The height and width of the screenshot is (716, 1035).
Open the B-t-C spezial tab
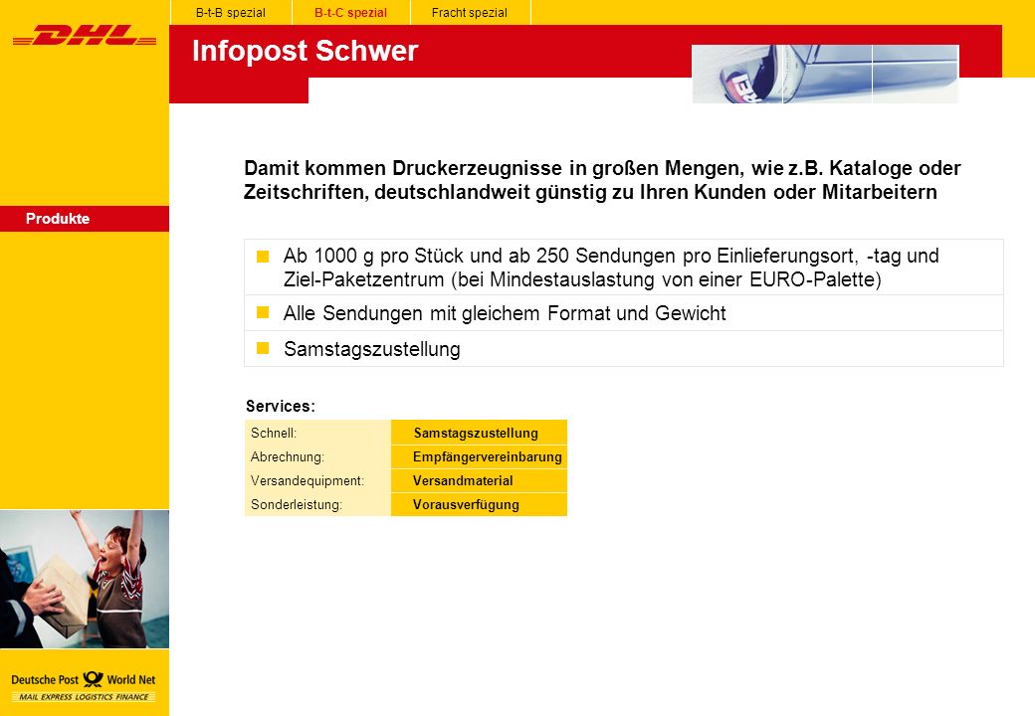point(350,13)
